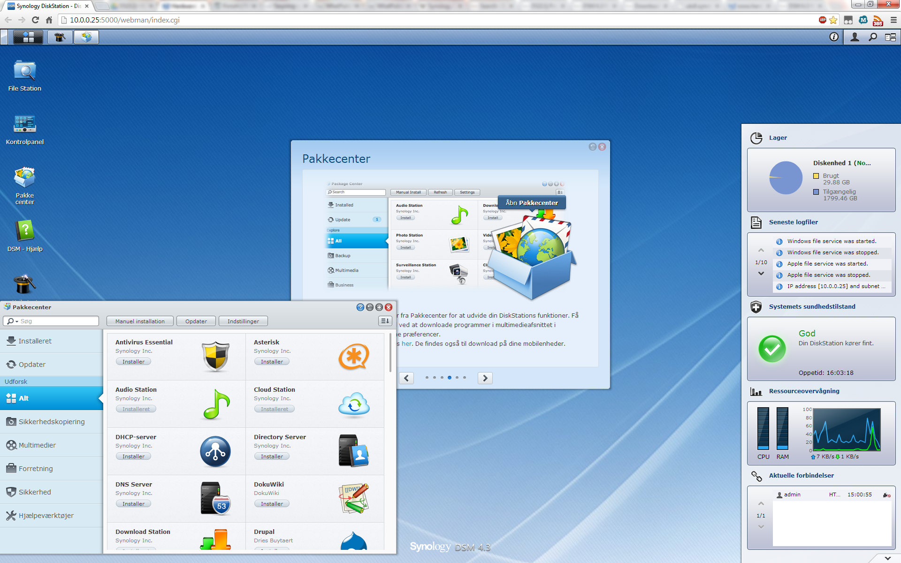Click the Lager storage widget icon

coord(756,138)
